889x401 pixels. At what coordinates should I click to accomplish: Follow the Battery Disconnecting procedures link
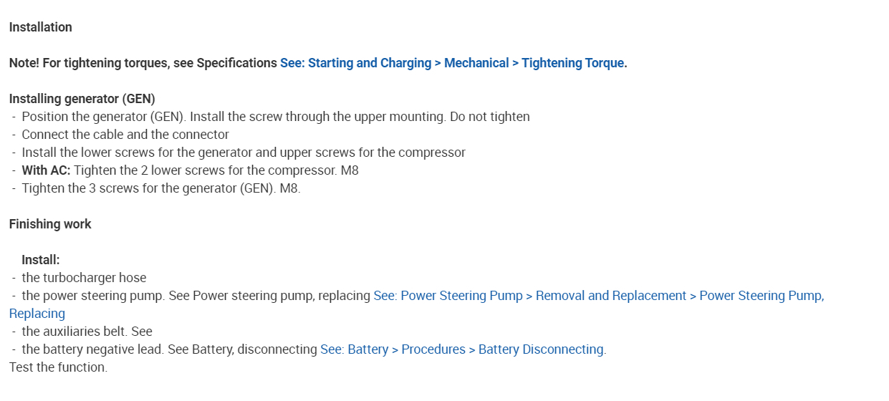tap(462, 349)
